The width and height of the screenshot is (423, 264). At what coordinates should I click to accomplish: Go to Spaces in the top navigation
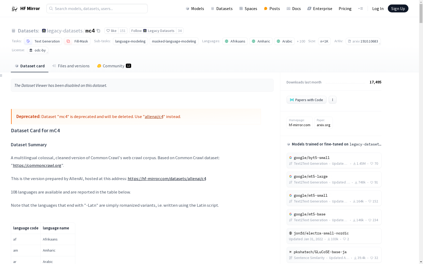pos(248,8)
